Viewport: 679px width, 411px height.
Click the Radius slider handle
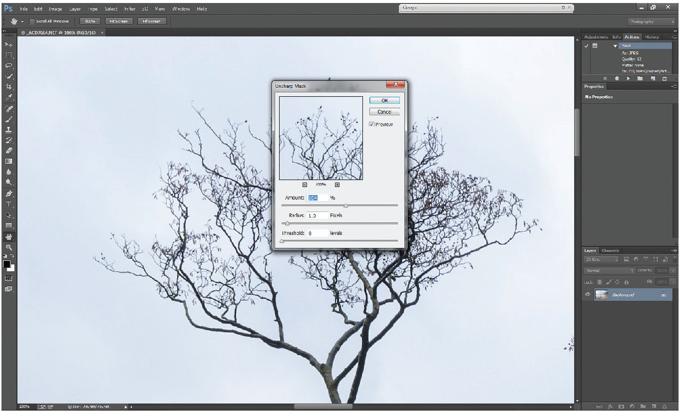tap(287, 223)
